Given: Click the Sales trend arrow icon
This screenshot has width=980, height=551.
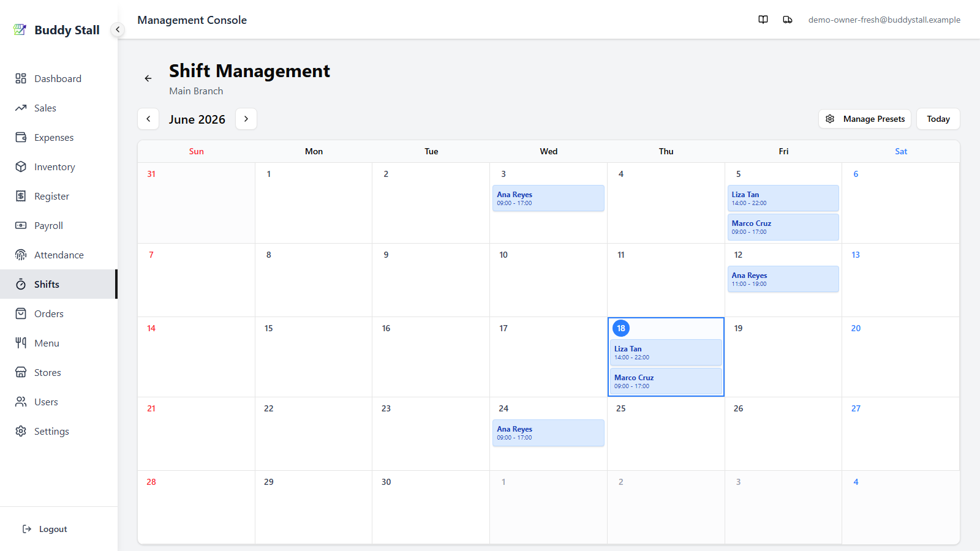Looking at the screenshot, I should pos(21,108).
